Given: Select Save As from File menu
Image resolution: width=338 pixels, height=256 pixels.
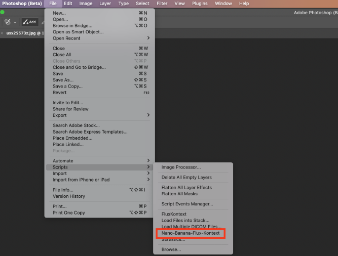Looking at the screenshot, I should (x=63, y=80).
